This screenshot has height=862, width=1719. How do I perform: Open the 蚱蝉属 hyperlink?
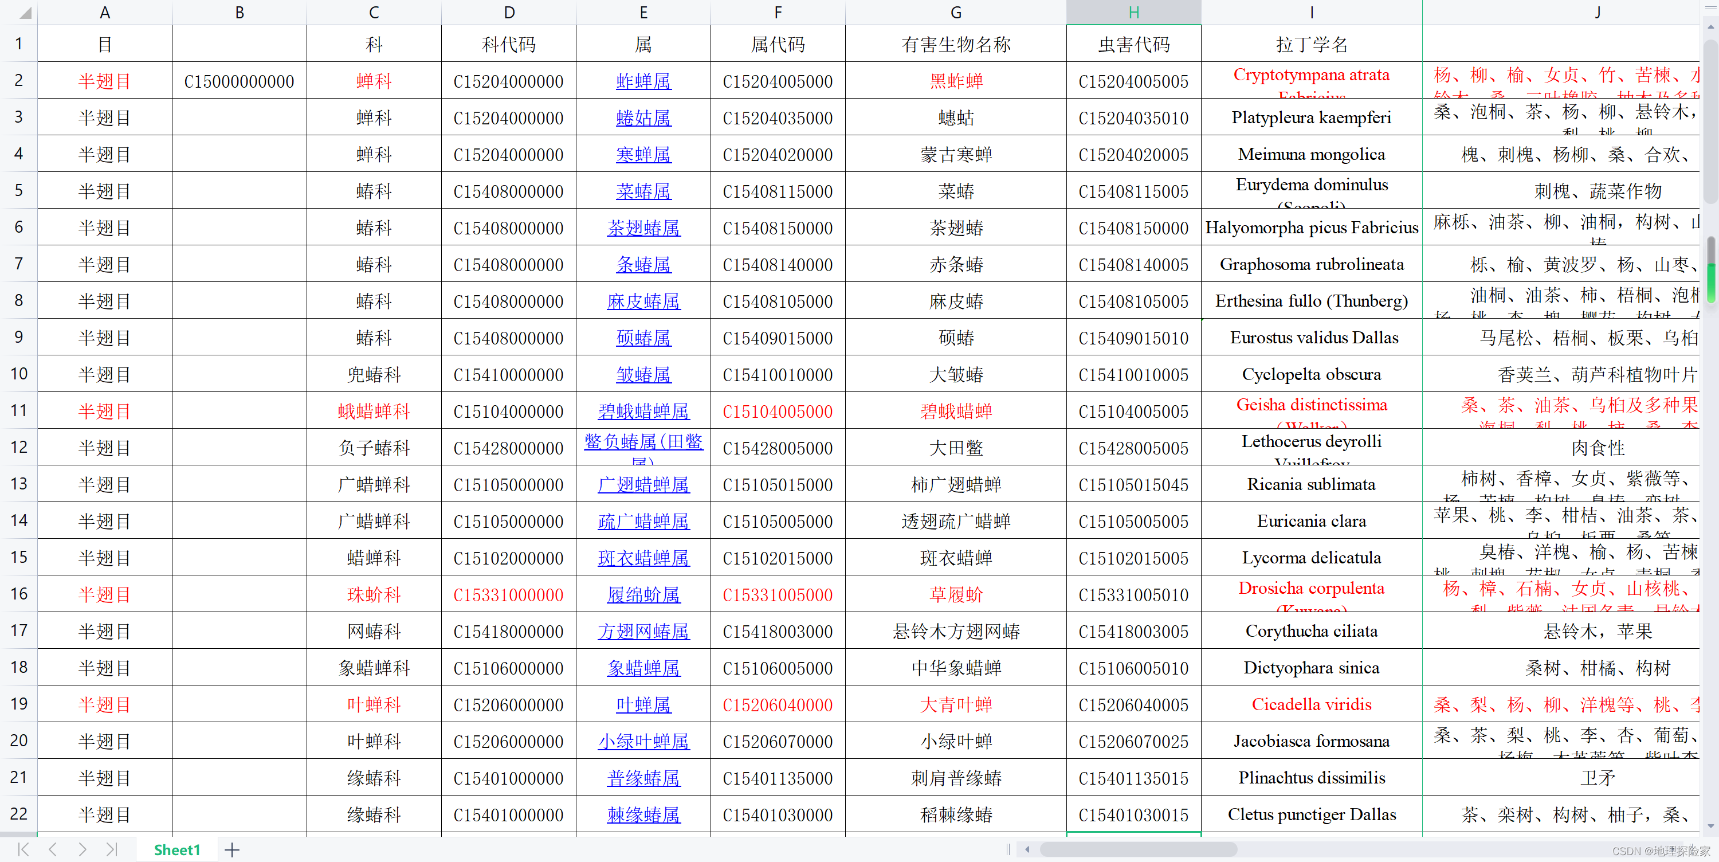tap(643, 81)
